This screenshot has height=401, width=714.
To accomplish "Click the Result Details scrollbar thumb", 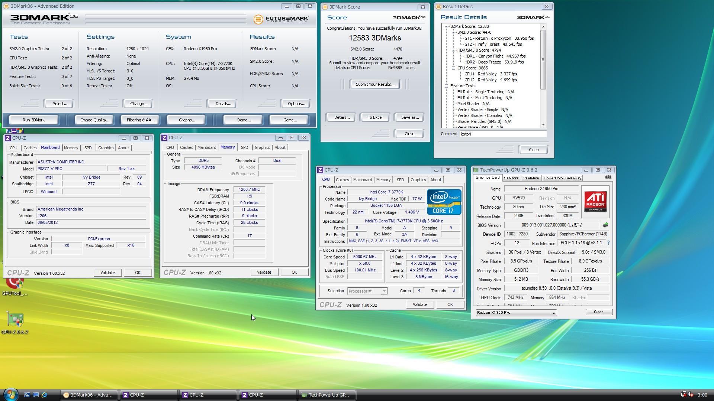I will 543,59.
